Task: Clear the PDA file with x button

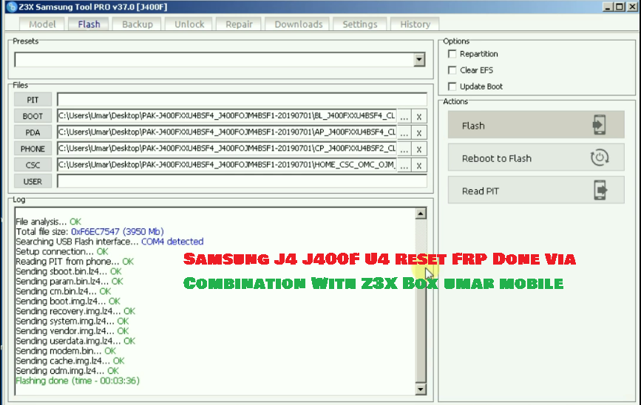Action: point(419,133)
